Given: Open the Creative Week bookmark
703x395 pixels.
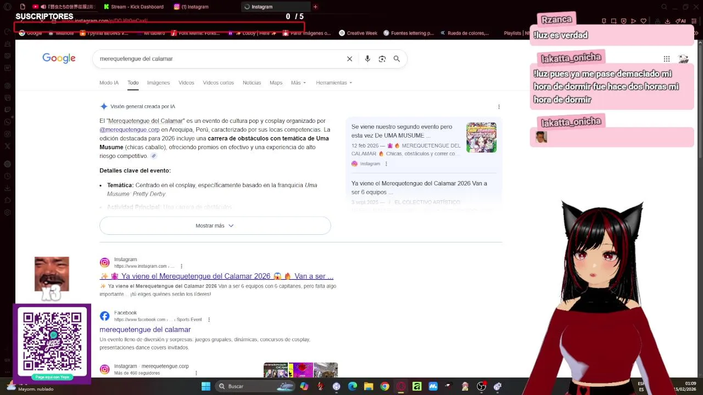Looking at the screenshot, I should [358, 33].
